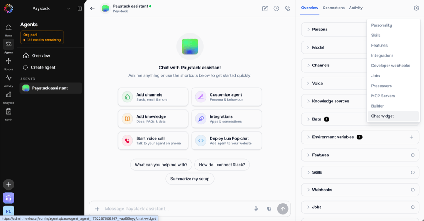The width and height of the screenshot is (424, 221).
Task: Start a call from header phone icon
Action: (287, 8)
